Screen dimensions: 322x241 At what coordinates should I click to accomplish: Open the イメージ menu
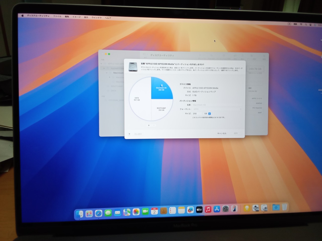click(x=76, y=17)
